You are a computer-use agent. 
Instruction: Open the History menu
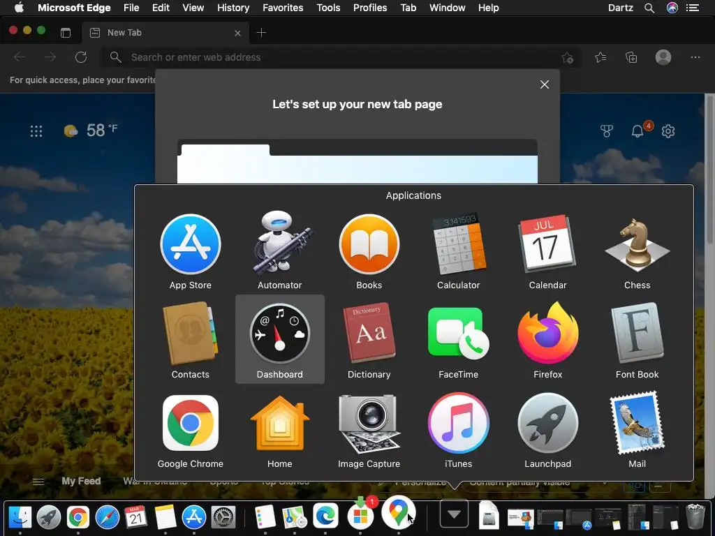pyautogui.click(x=233, y=8)
